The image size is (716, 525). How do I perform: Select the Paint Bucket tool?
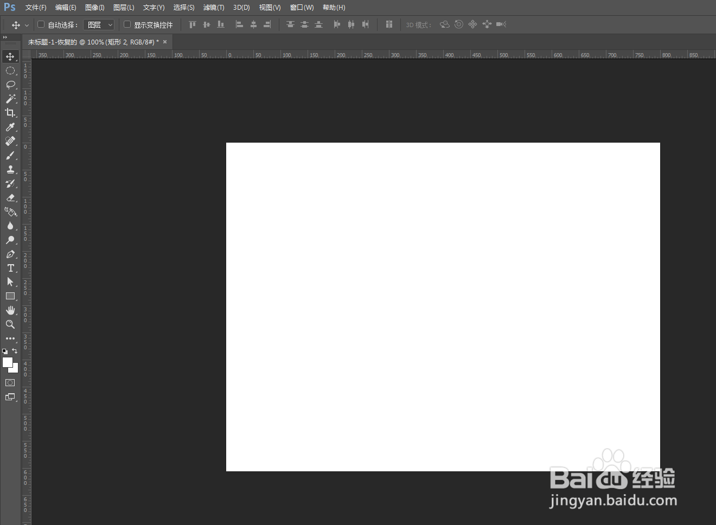pyautogui.click(x=10, y=212)
